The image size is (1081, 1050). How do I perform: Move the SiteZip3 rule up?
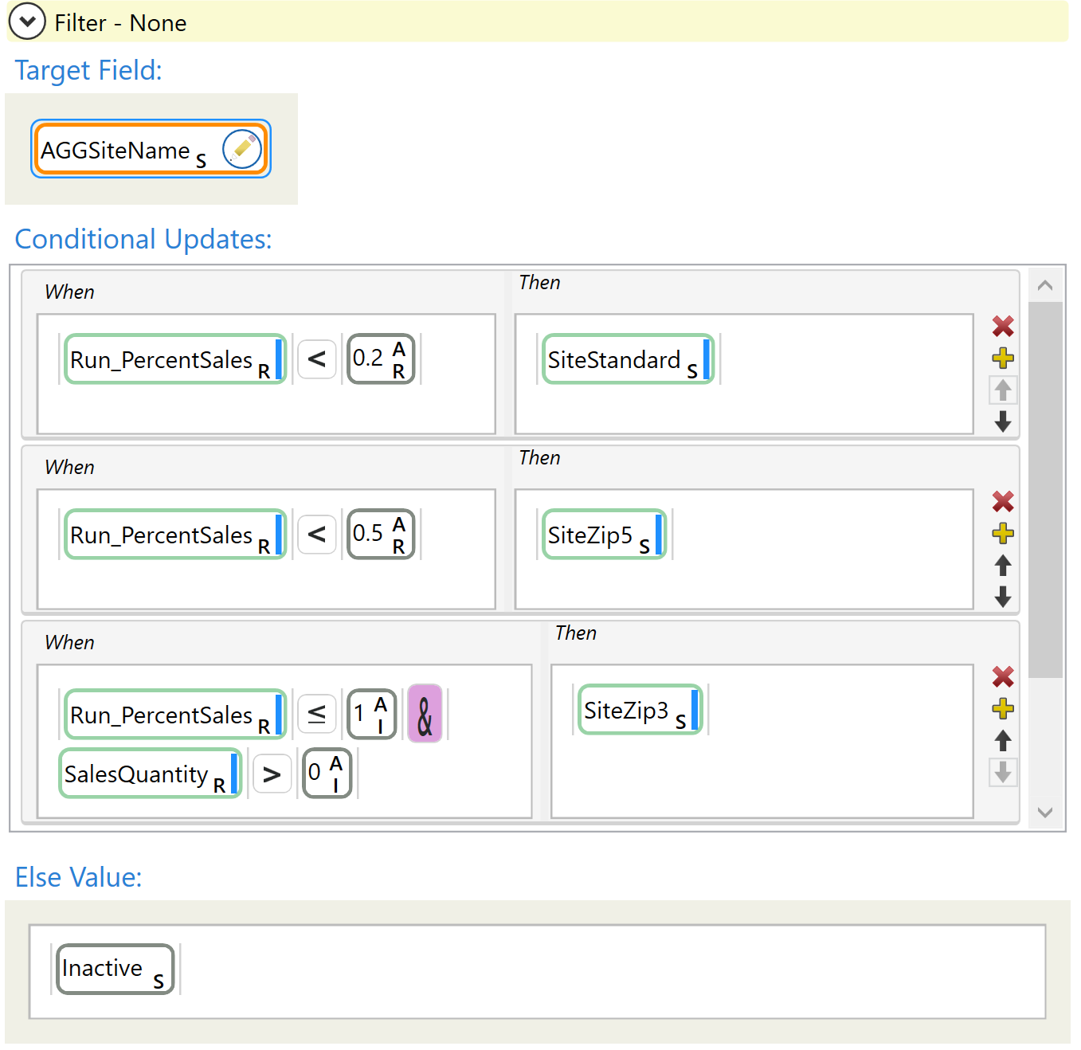1002,741
